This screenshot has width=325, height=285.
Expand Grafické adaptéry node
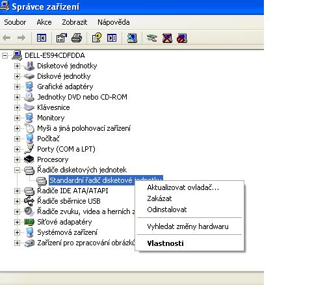click(x=17, y=87)
